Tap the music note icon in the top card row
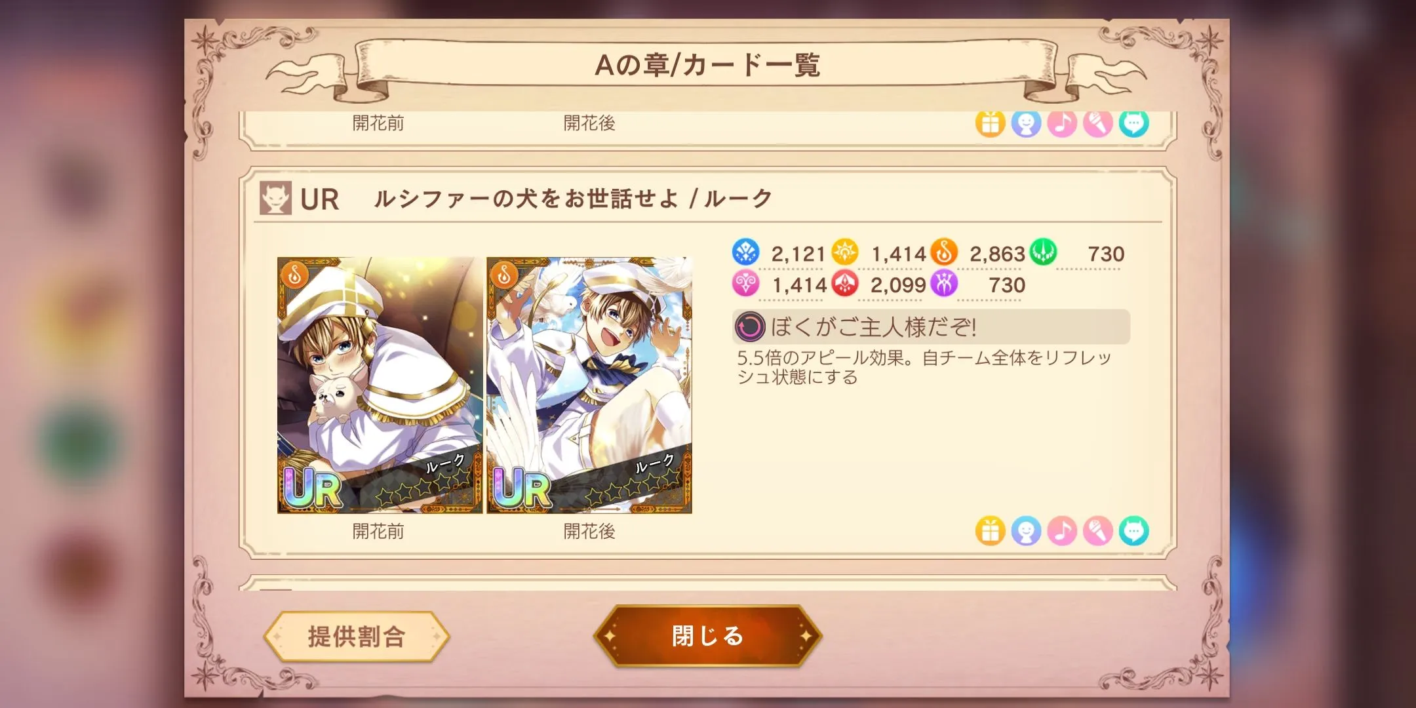Image resolution: width=1416 pixels, height=708 pixels. pos(1062,124)
